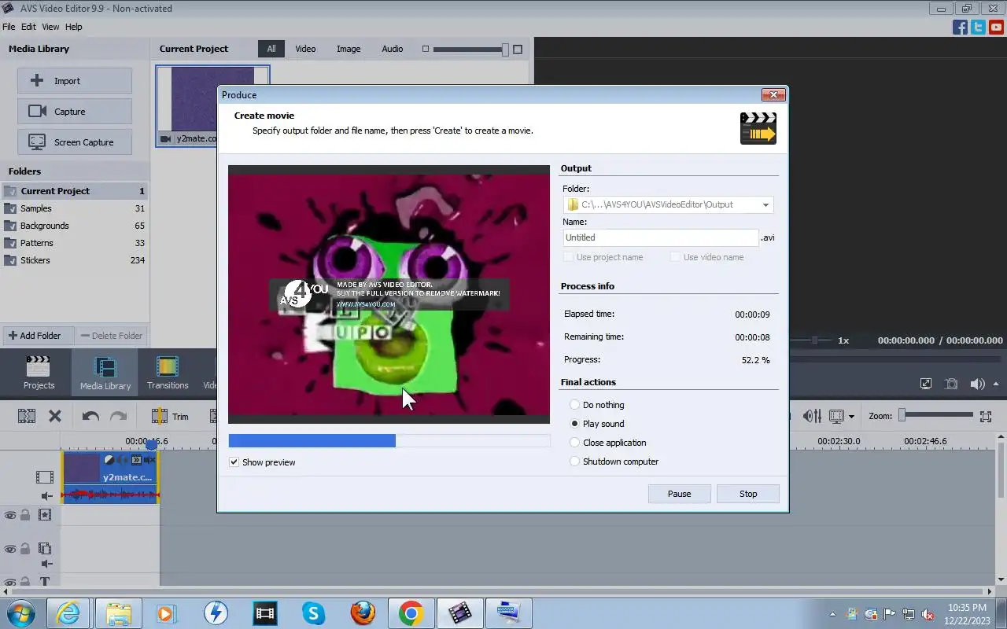Click the output Name field
Screen dimensions: 1007x629
tap(661, 237)
